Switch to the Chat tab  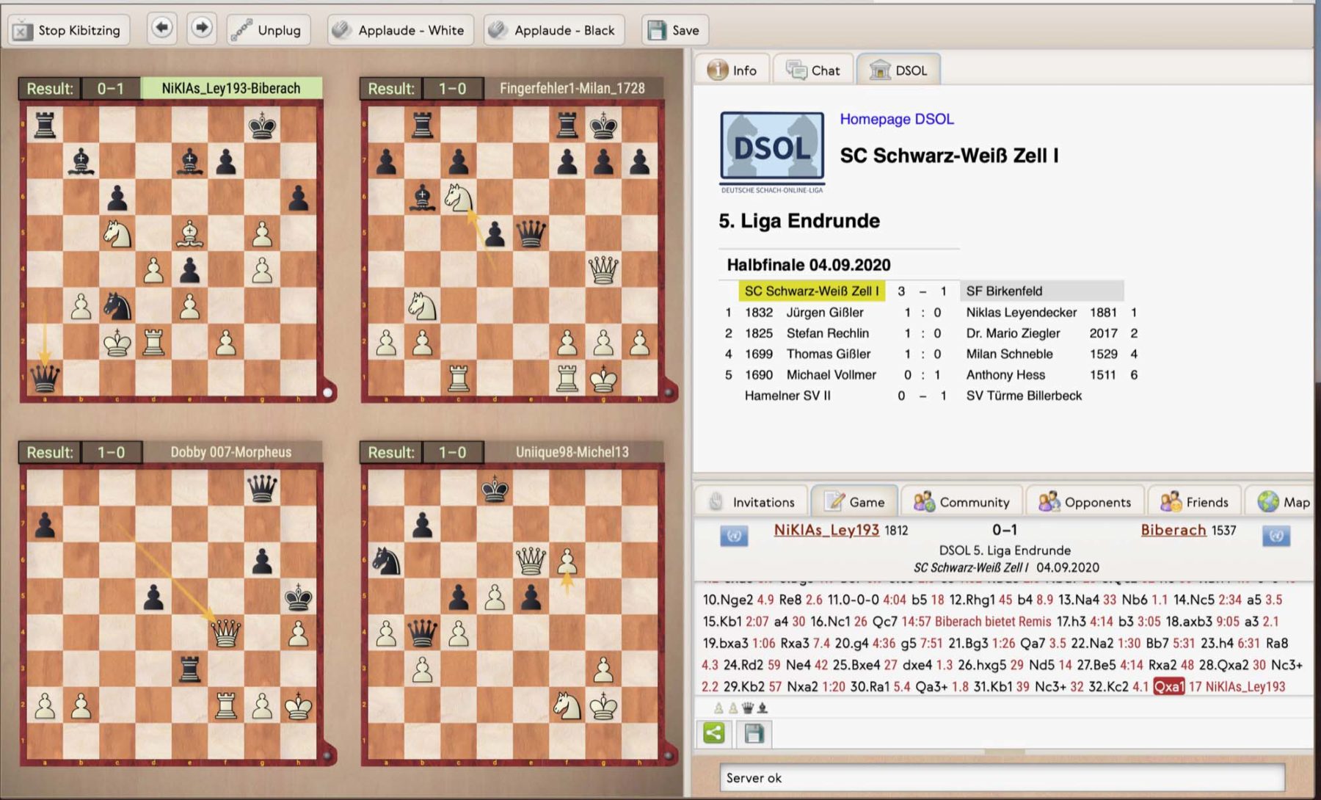[x=813, y=70]
